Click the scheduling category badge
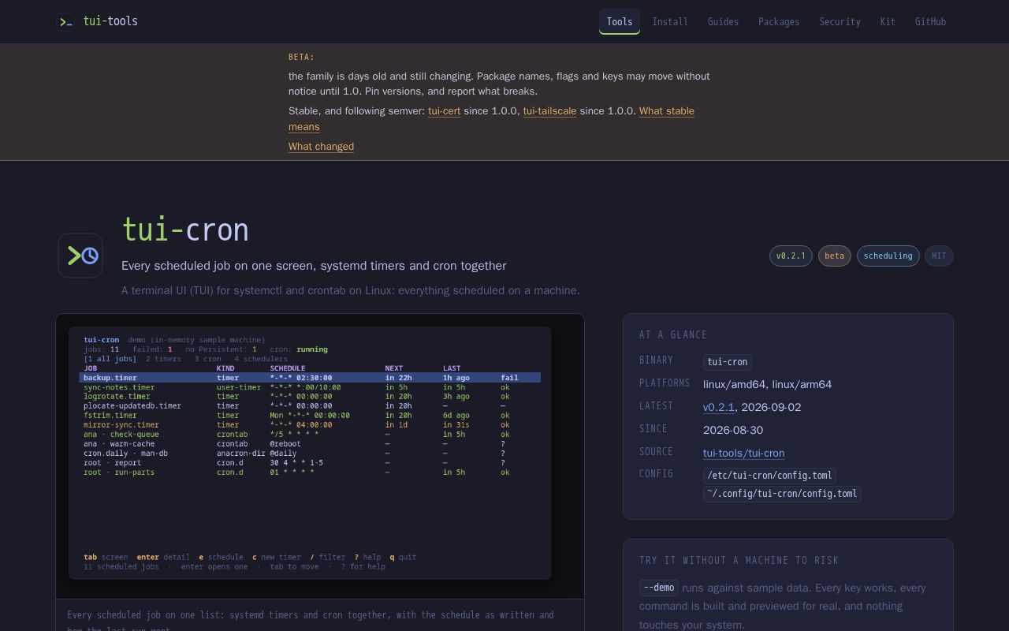 tap(888, 256)
